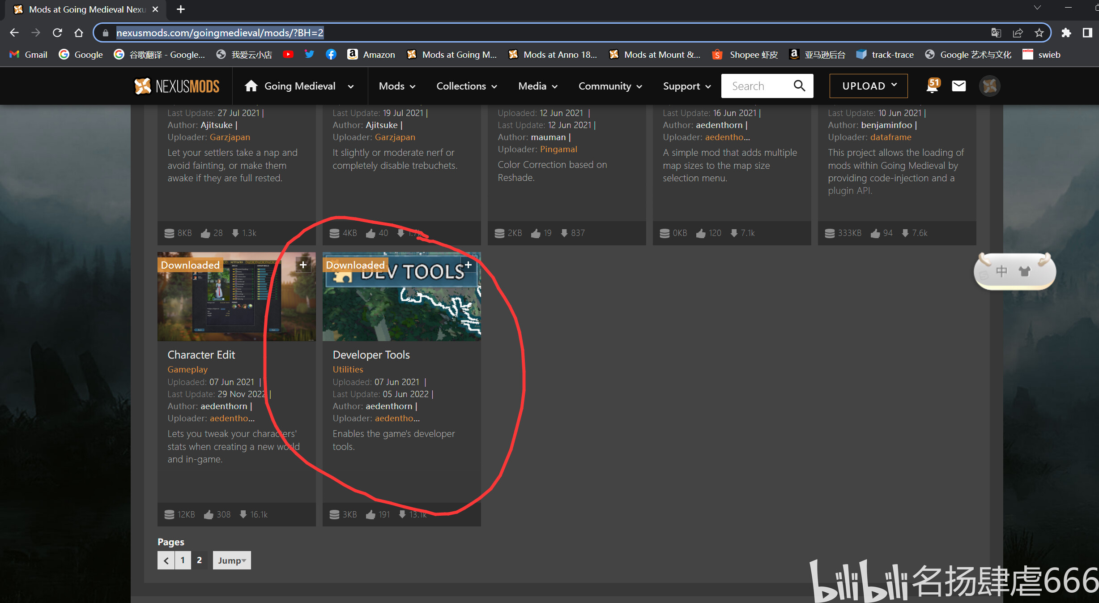Go to page 1 of results
1099x603 pixels.
click(183, 560)
